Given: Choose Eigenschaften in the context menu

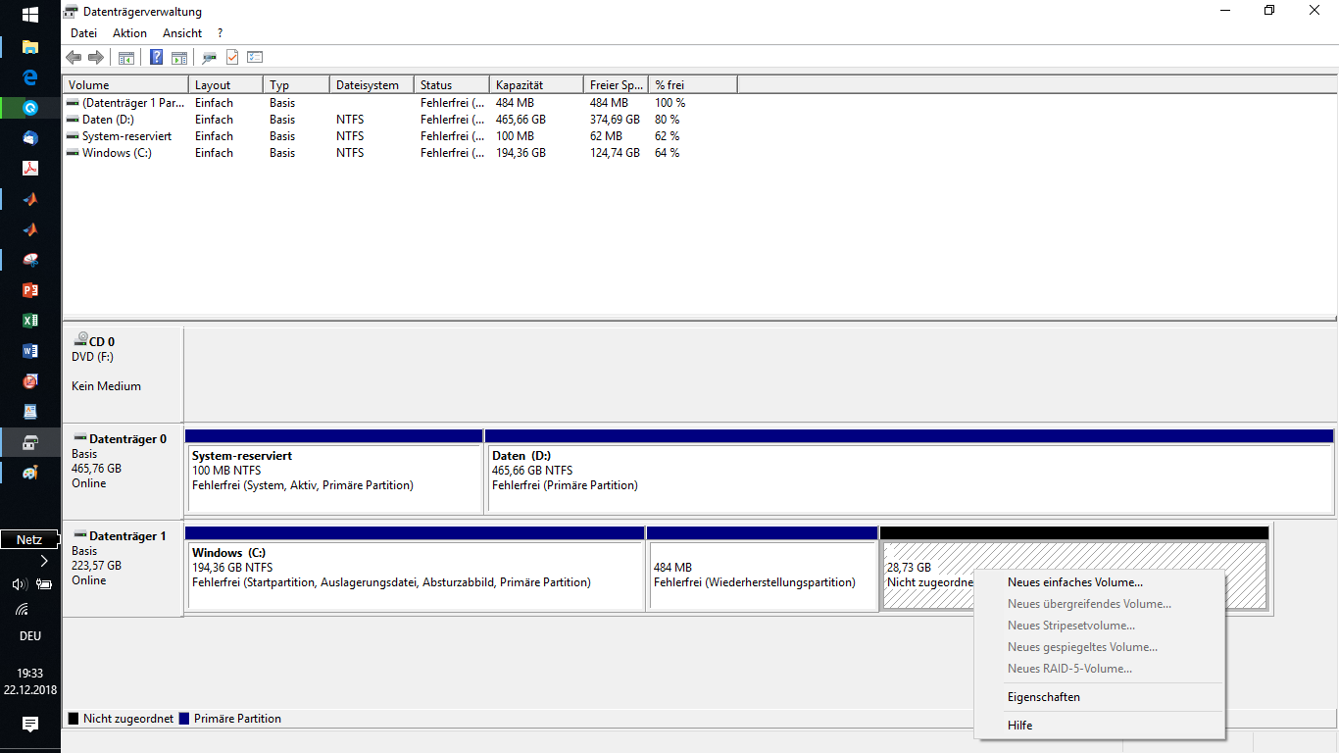Looking at the screenshot, I should point(1100,697).
